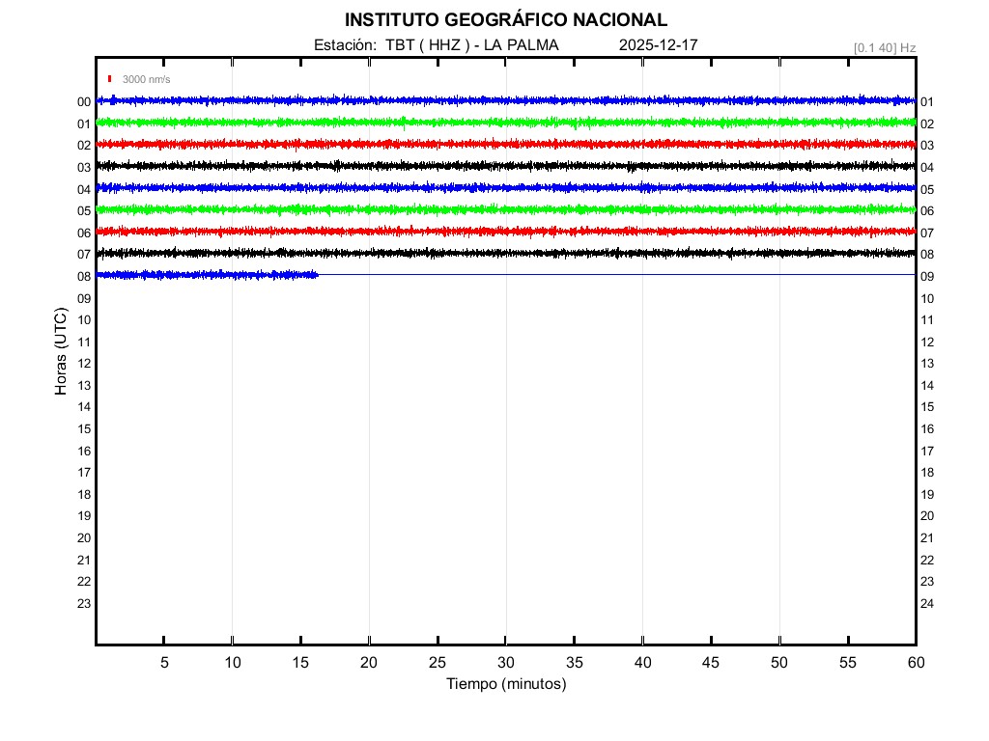
Task: Select the station label TBT (HHZ) - LA PALMA
Action: [x=436, y=45]
